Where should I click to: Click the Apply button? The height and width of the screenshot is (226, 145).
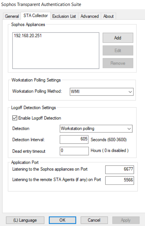coord(126,220)
